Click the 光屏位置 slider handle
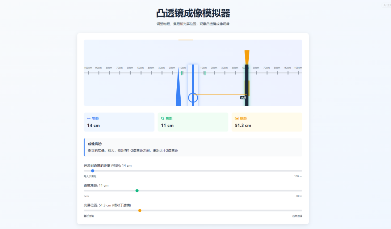Viewport: 391px width, 229px height. (x=140, y=210)
